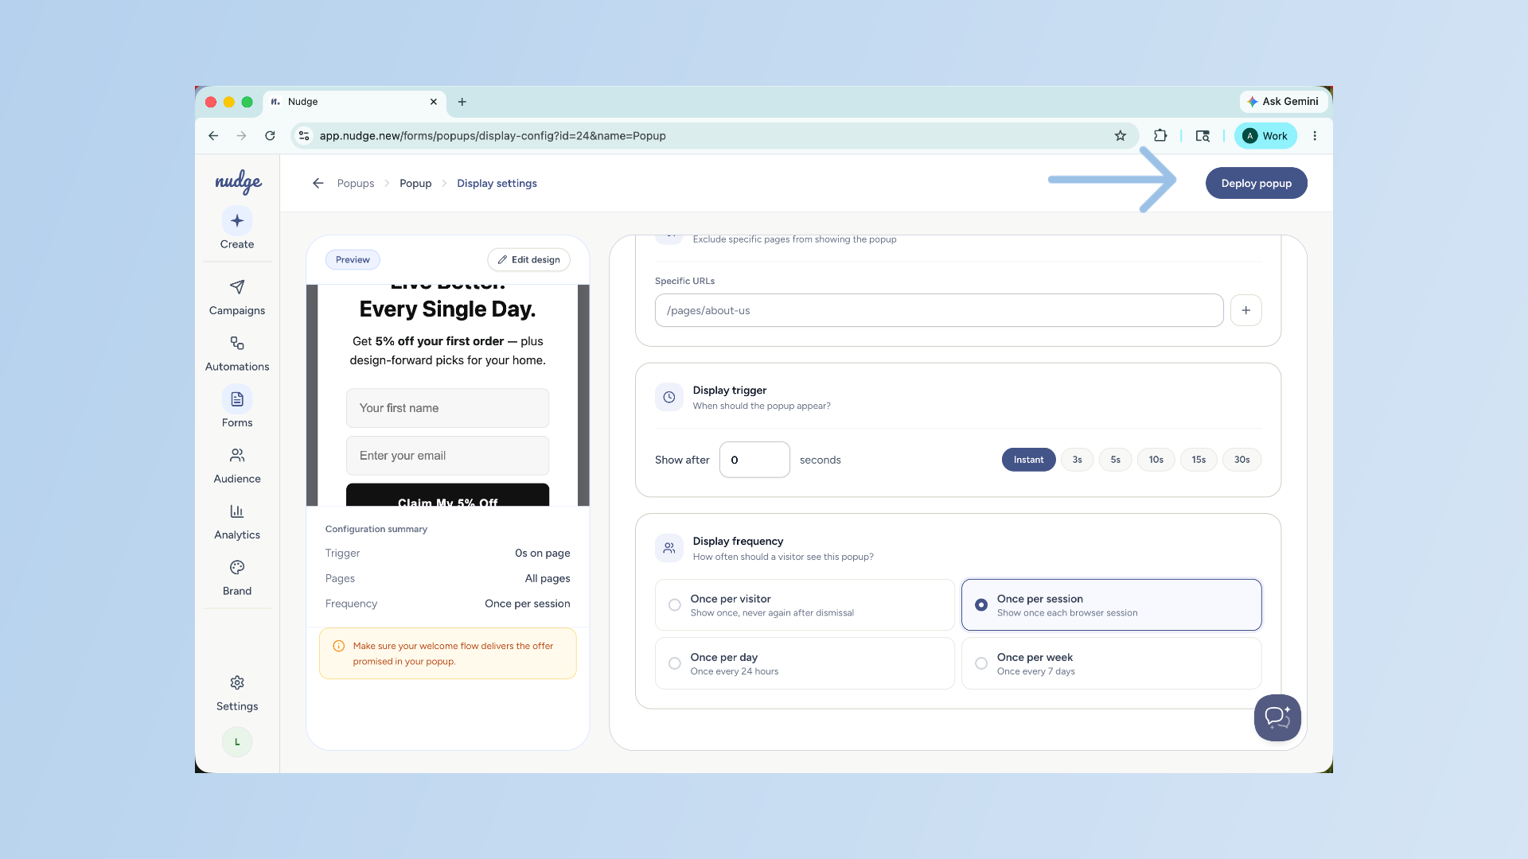Select the Nudge browser tab
The image size is (1528, 859).
pyautogui.click(x=354, y=102)
